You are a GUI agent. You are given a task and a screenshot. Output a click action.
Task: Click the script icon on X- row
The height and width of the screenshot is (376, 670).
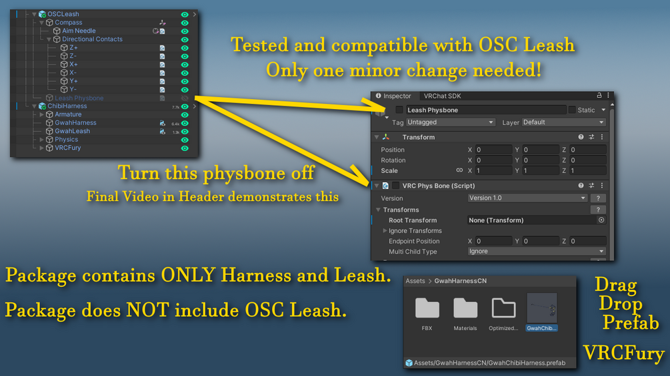pos(163,73)
